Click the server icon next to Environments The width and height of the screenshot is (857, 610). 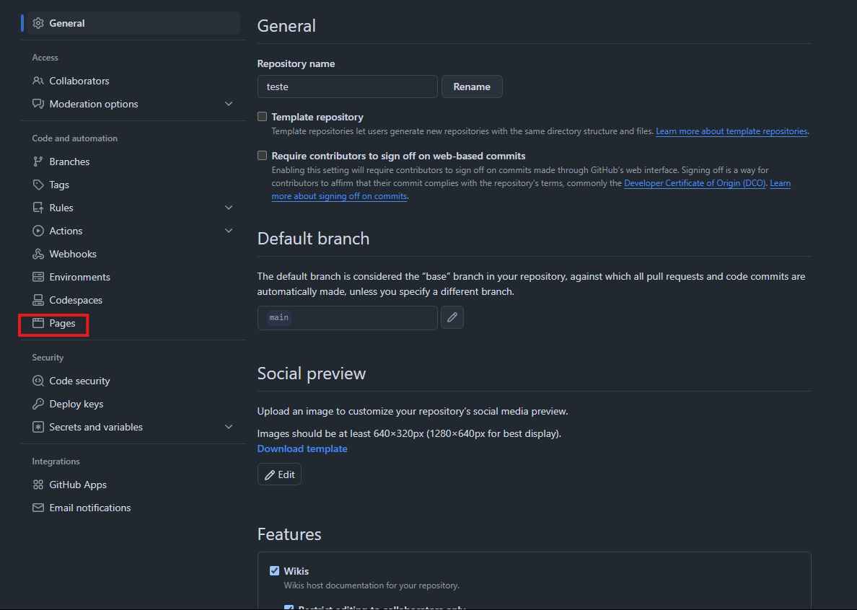38,277
